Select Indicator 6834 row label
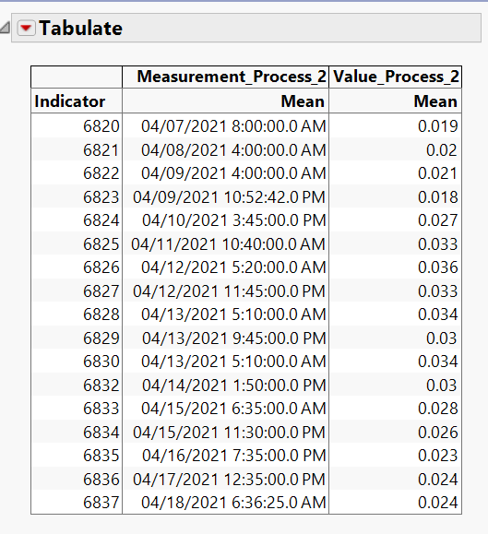Screen dimensions: 488x534 point(101,433)
